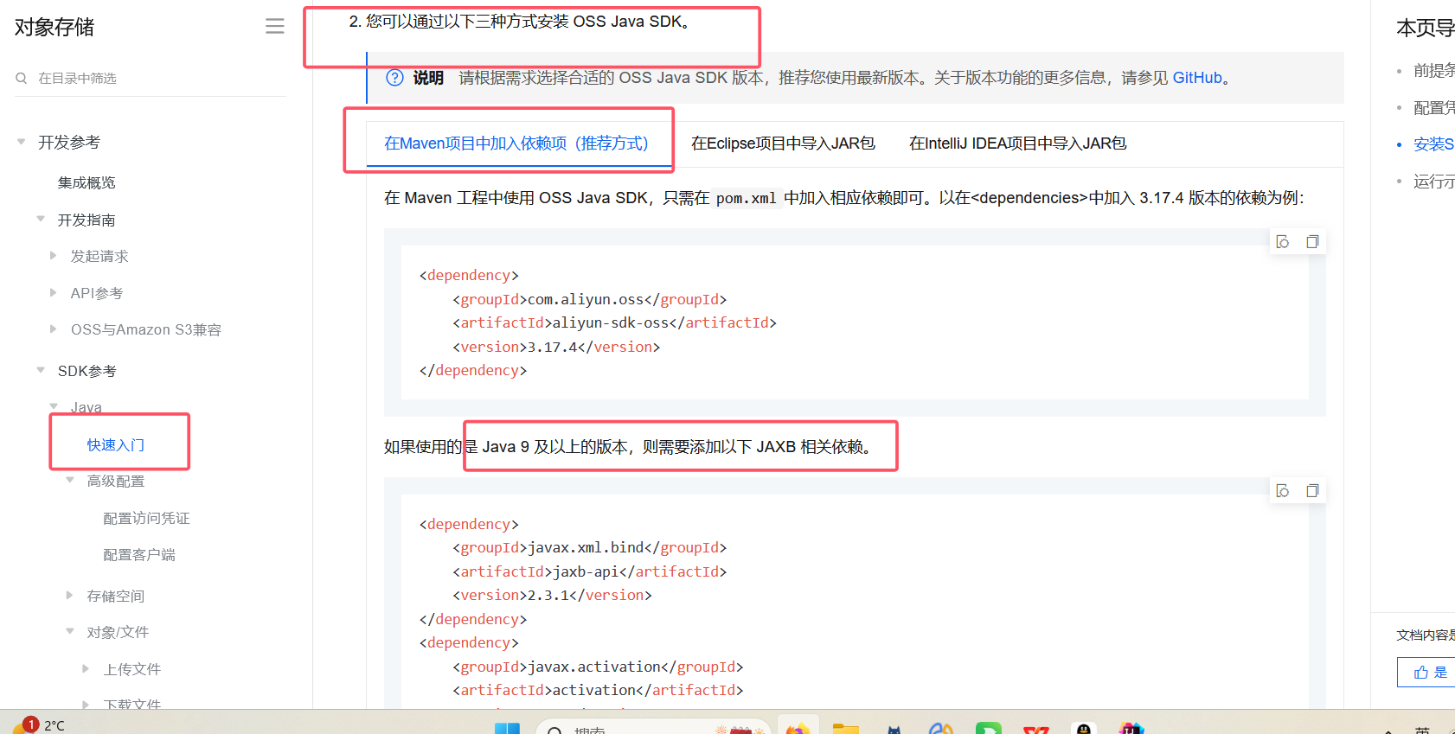
Task: Click the aliyun-sdk-oss artifactId text
Action: point(611,323)
